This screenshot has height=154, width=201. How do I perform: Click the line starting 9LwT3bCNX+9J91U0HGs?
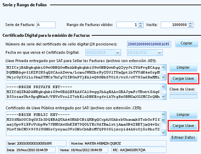coord(83,129)
